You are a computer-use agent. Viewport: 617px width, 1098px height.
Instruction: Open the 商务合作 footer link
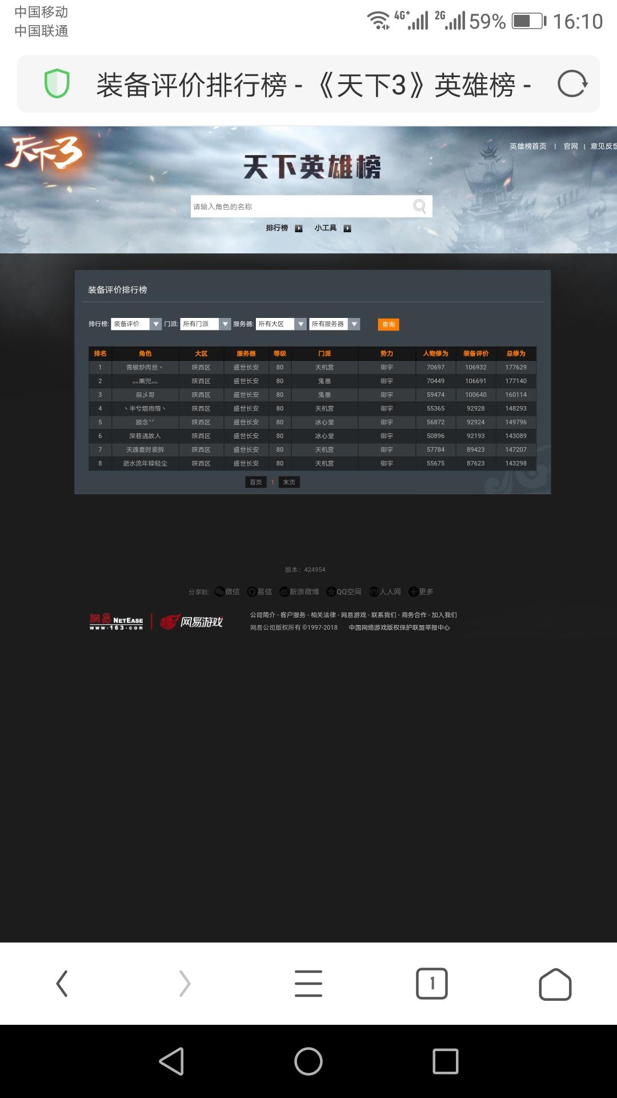[x=414, y=615]
